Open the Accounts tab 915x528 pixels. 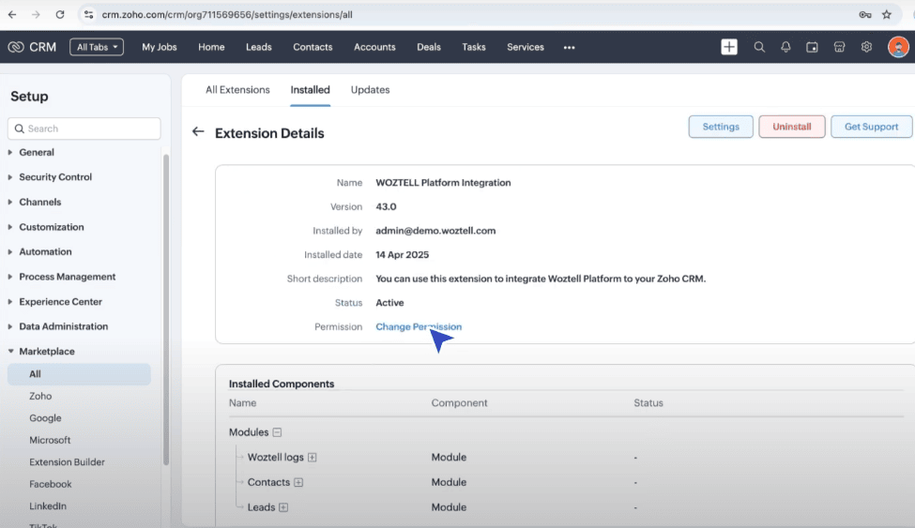tap(374, 47)
